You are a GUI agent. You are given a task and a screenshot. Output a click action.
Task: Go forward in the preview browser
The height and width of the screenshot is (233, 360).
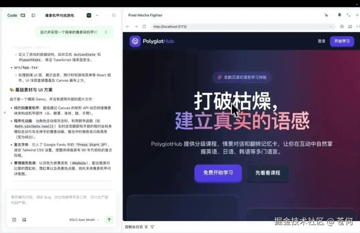tap(136, 27)
